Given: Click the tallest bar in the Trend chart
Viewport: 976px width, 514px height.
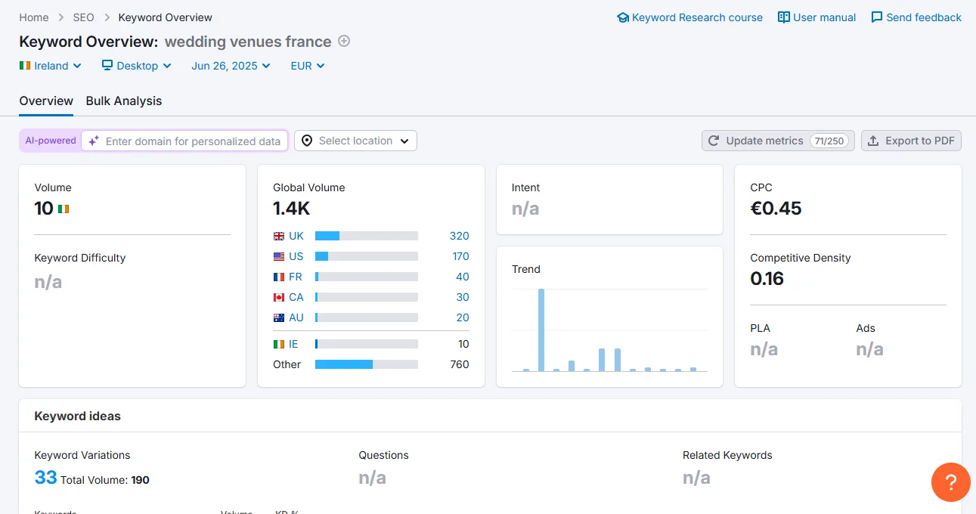Looking at the screenshot, I should [541, 330].
